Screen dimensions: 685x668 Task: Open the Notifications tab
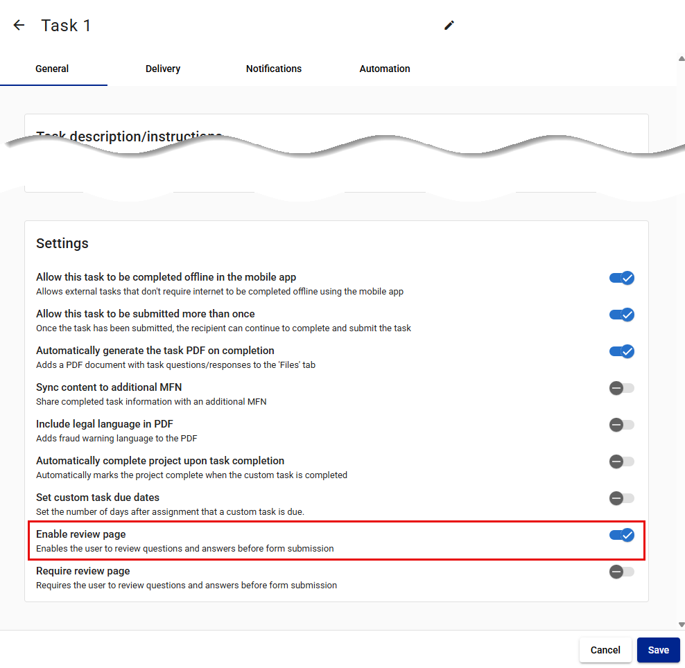(273, 69)
